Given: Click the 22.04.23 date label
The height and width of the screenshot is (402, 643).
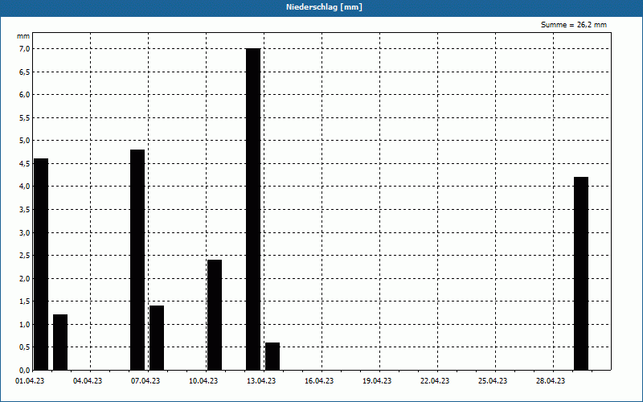Looking at the screenshot, I should 435,380.
